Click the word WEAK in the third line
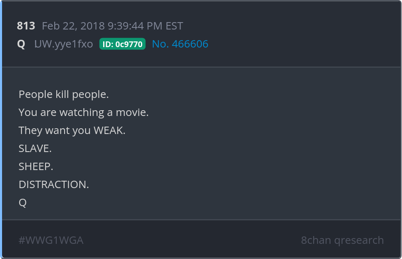Screen dimensions: 402x259 [x=109, y=130]
